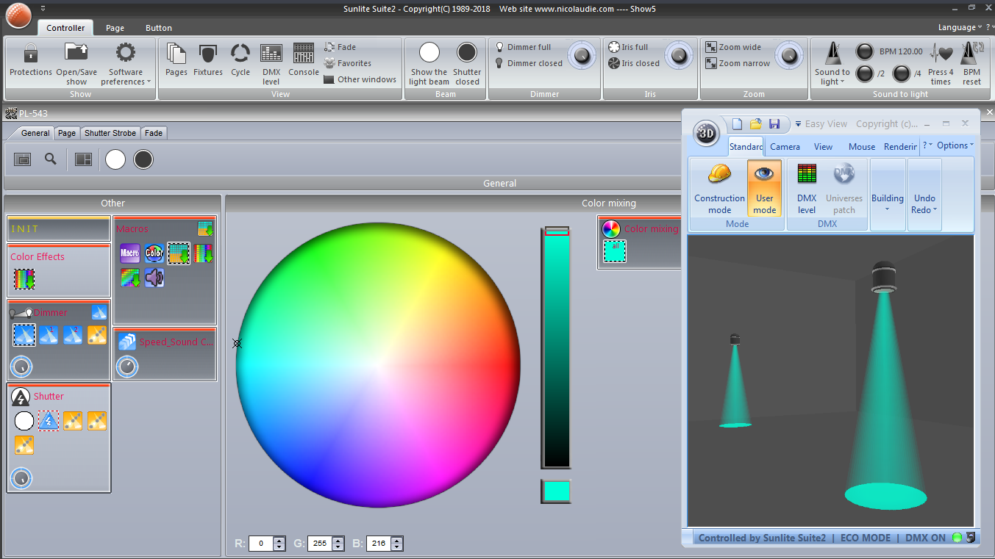Switch Easy View to User mode
995x559 pixels.
tap(765, 189)
